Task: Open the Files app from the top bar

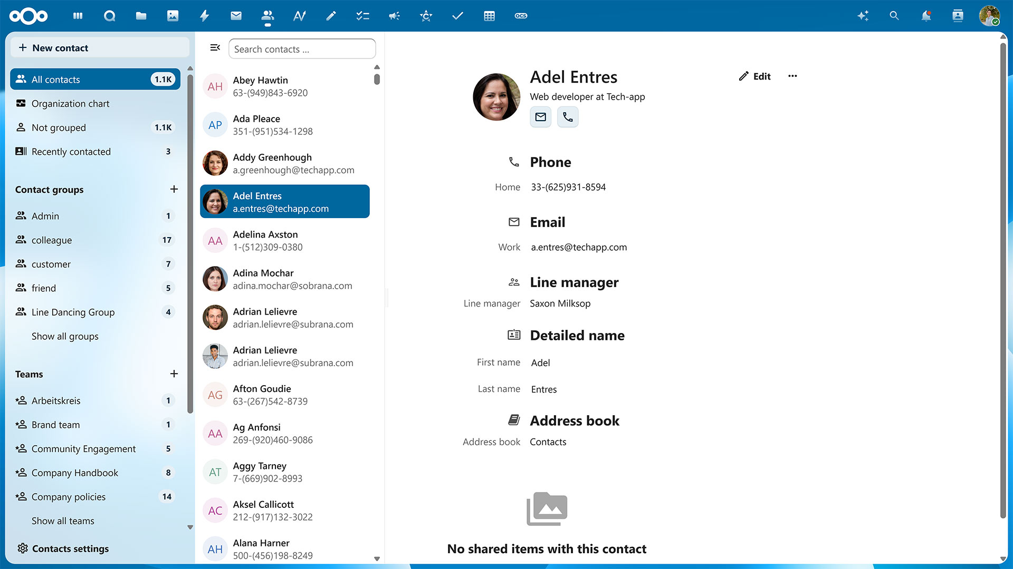Action: coord(141,16)
